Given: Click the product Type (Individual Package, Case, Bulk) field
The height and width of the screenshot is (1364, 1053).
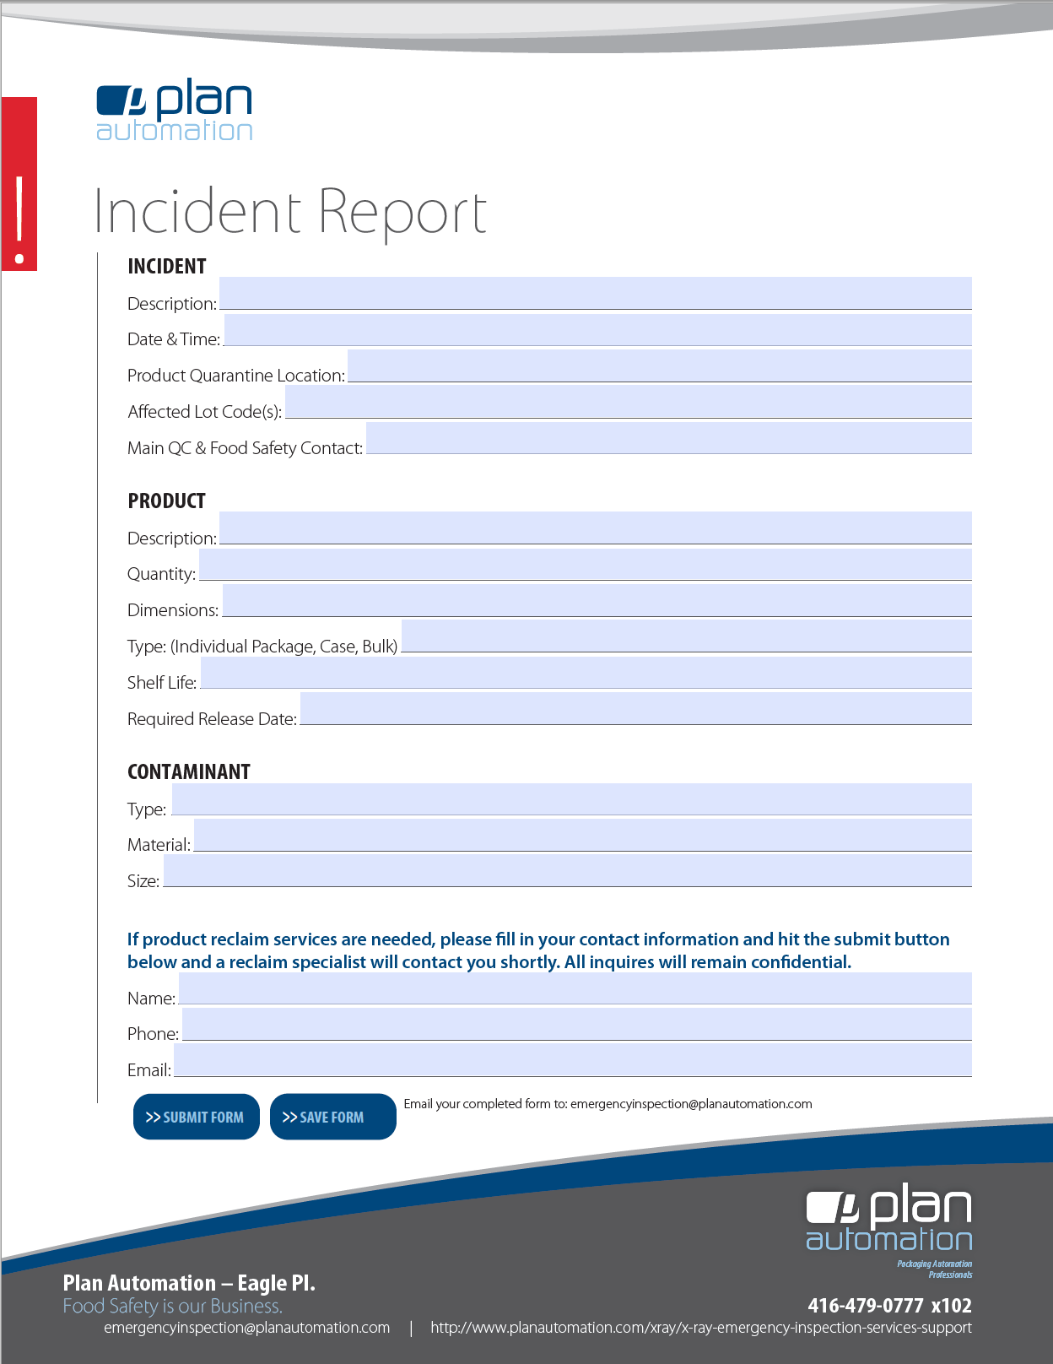Looking at the screenshot, I should 687,636.
